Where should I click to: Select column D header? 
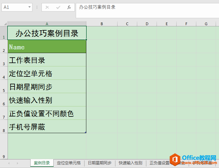coord(147,24)
